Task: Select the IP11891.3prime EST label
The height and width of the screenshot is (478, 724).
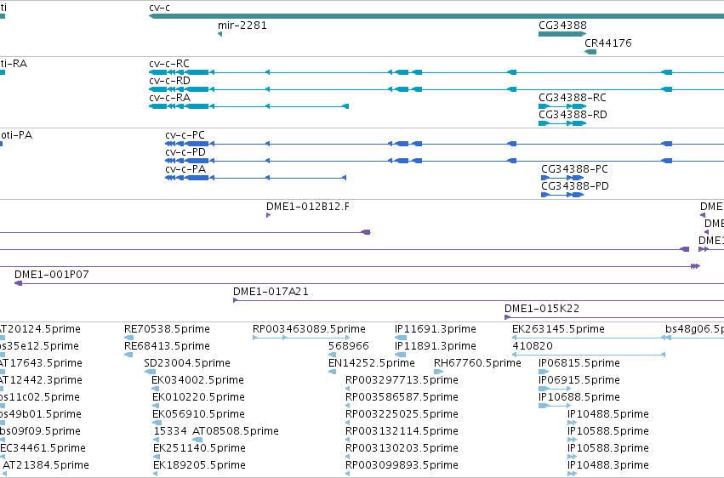Action: (x=436, y=346)
